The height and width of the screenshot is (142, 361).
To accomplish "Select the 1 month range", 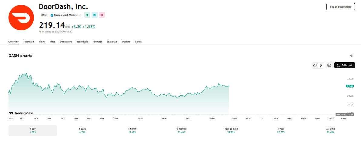I will (132, 130).
